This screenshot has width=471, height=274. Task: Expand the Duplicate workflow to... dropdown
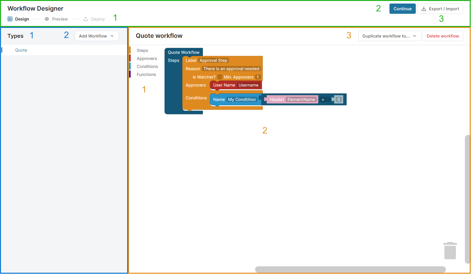389,36
